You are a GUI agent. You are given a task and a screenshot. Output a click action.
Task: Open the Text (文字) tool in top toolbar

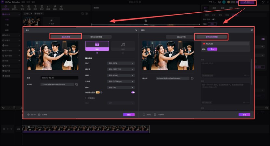coord(22,6)
